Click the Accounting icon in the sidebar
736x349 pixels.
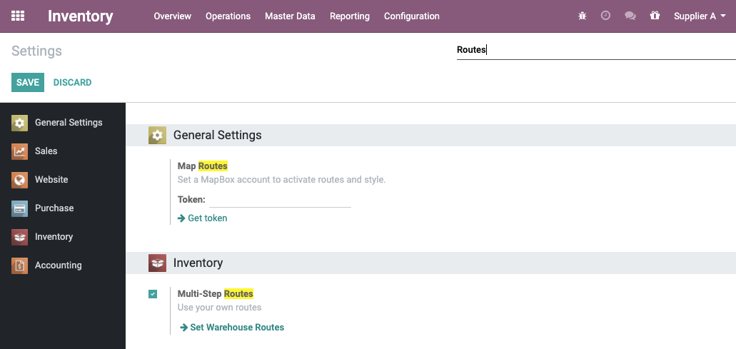(x=19, y=265)
